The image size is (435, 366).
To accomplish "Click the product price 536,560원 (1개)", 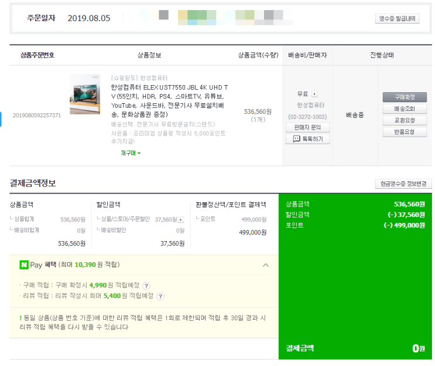I will pos(258,116).
